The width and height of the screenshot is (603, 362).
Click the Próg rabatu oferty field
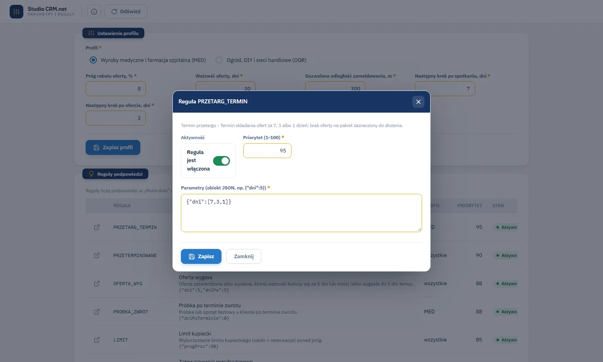[116, 88]
